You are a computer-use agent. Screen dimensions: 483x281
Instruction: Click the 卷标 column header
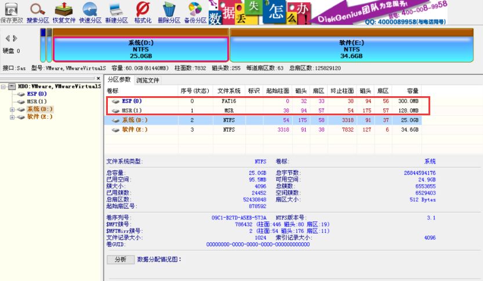141,91
